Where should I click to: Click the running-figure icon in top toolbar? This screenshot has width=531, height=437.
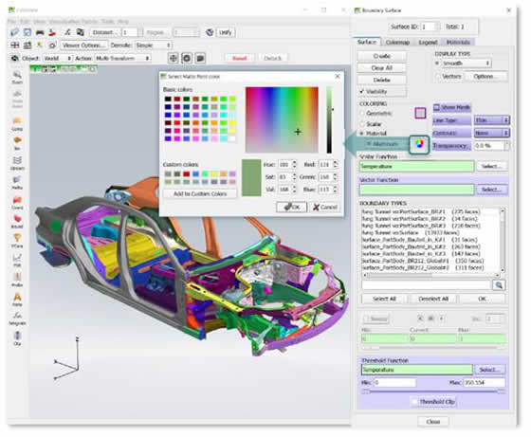click(67, 32)
